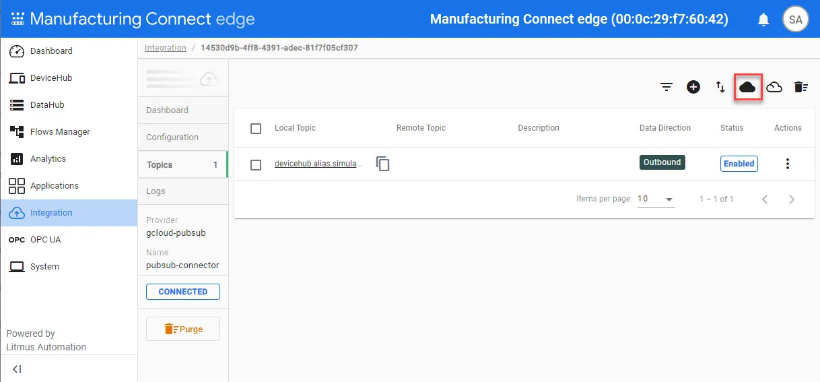This screenshot has height=382, width=820.
Task: Open the row actions three-dot menu
Action: [x=788, y=164]
